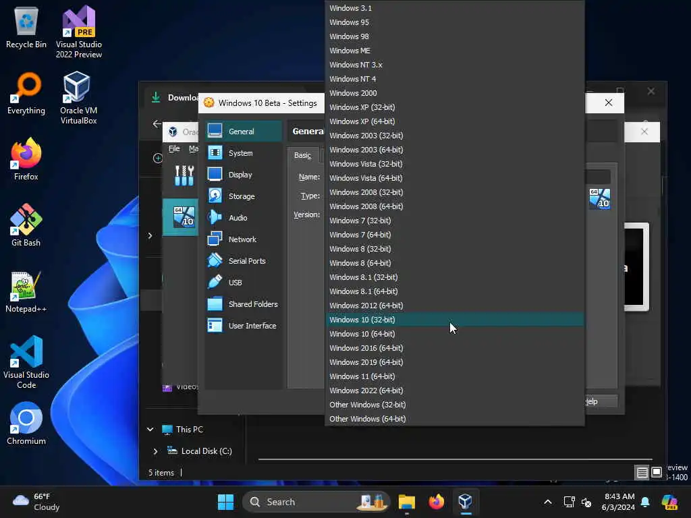
Task: Expand Local Disk (C:) tree node
Action: (155, 451)
